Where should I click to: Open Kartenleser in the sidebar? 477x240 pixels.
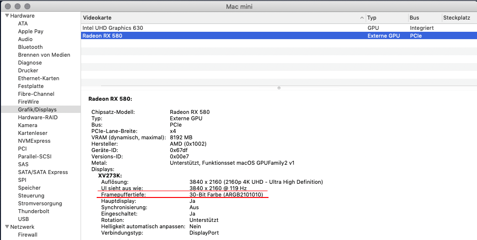[x=33, y=133]
